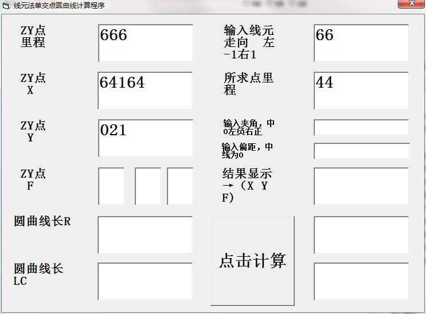Click the 输入夹角，中0左负右正 label
The image size is (426, 314).
coord(249,127)
